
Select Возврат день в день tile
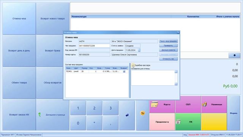click(x=19, y=51)
